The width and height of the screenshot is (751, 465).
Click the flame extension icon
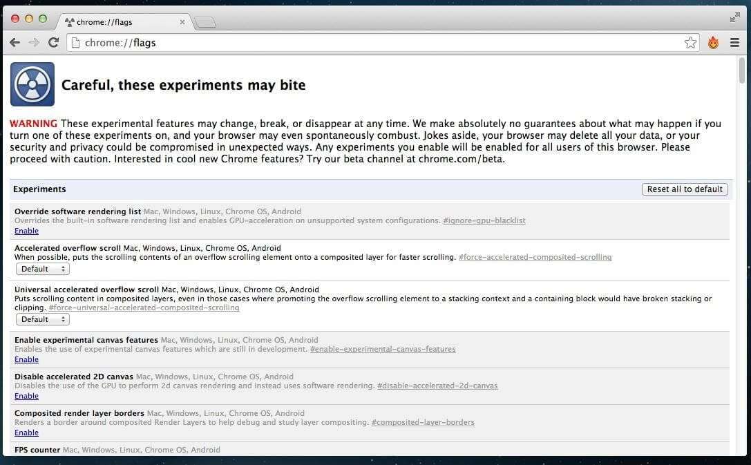pyautogui.click(x=713, y=43)
